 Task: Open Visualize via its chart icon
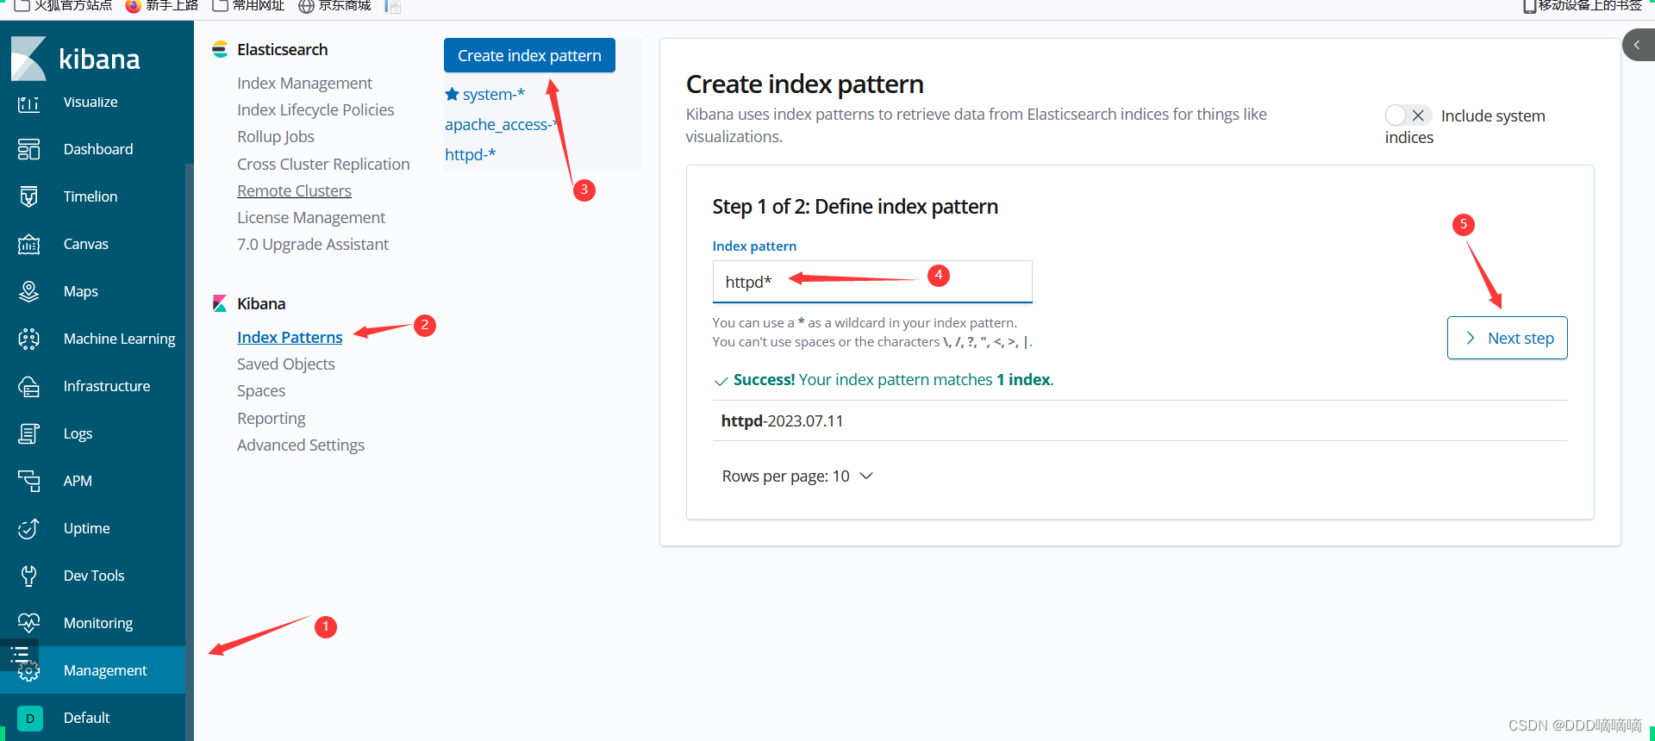point(28,103)
